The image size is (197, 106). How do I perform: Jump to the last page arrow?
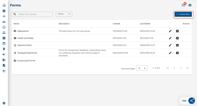tap(187, 68)
